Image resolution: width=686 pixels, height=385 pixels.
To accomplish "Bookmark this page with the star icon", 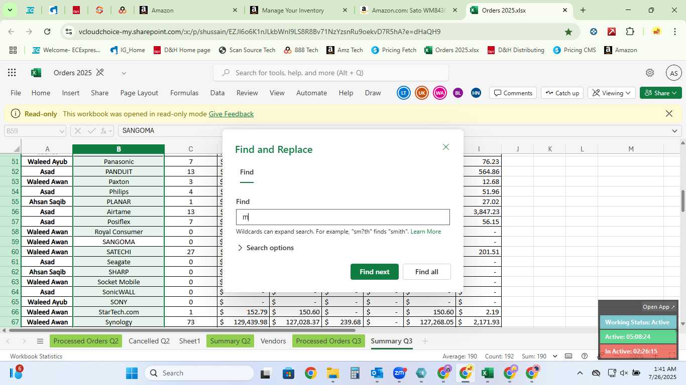I will (x=568, y=32).
